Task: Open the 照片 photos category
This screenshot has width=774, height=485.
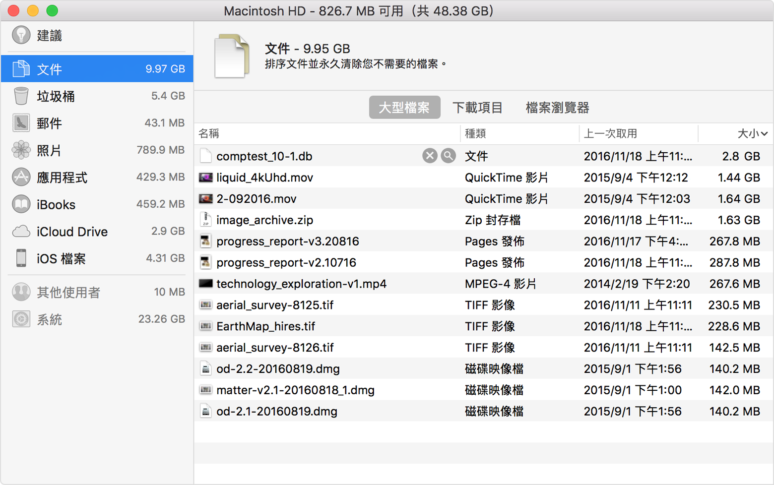Action: 49,150
